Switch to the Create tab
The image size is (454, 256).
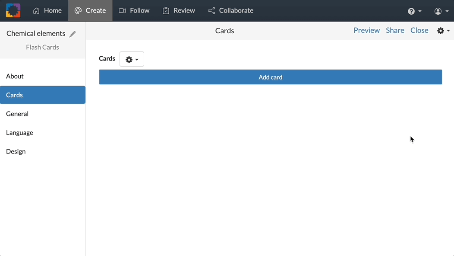(90, 10)
